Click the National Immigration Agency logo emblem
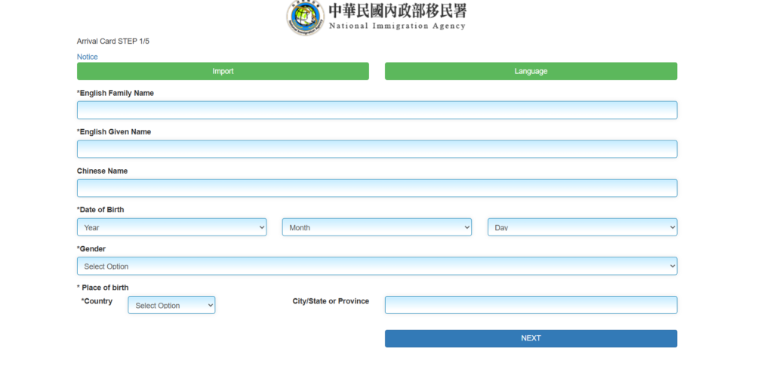Screen dimensions: 773x382 coord(306,17)
